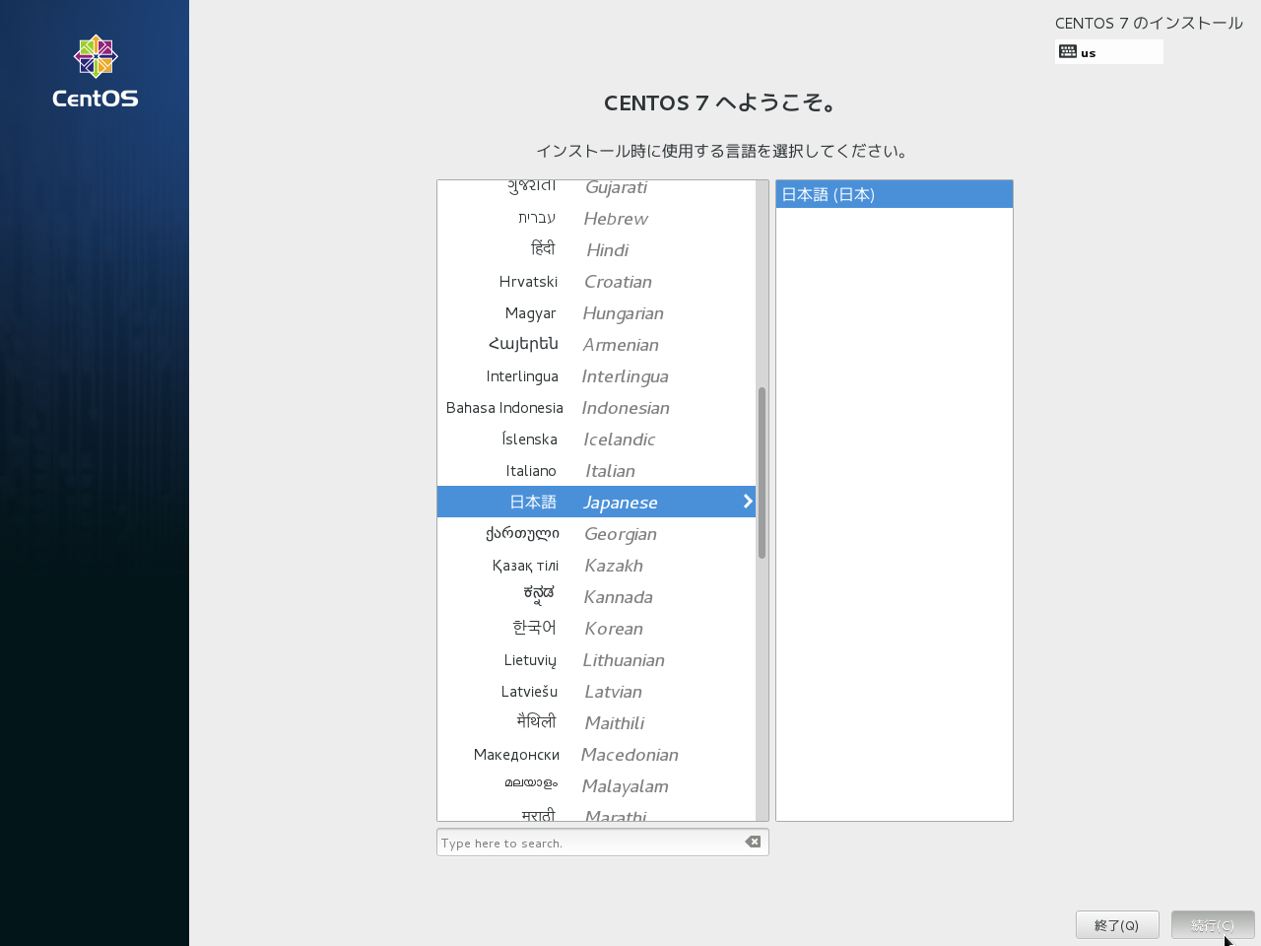Select Croatian from language list
The image size is (1261, 946).
tap(596, 282)
